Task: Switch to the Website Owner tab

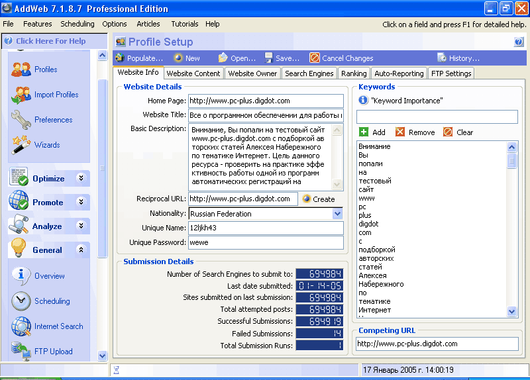Action: pyautogui.click(x=252, y=73)
